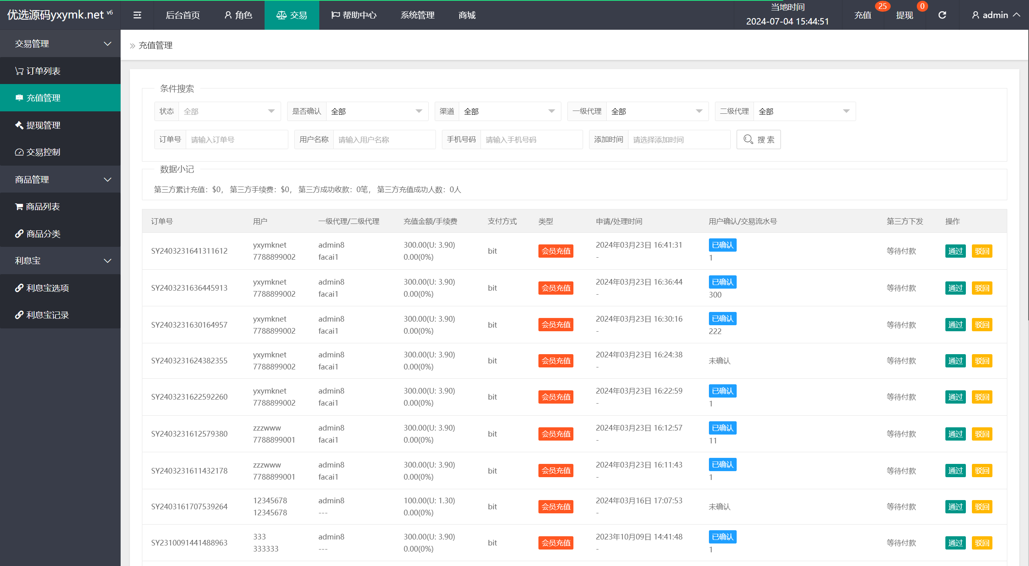The height and width of the screenshot is (566, 1029).
Task: Expand the 一级代理 (Primary Agent) dropdown
Action: [696, 111]
